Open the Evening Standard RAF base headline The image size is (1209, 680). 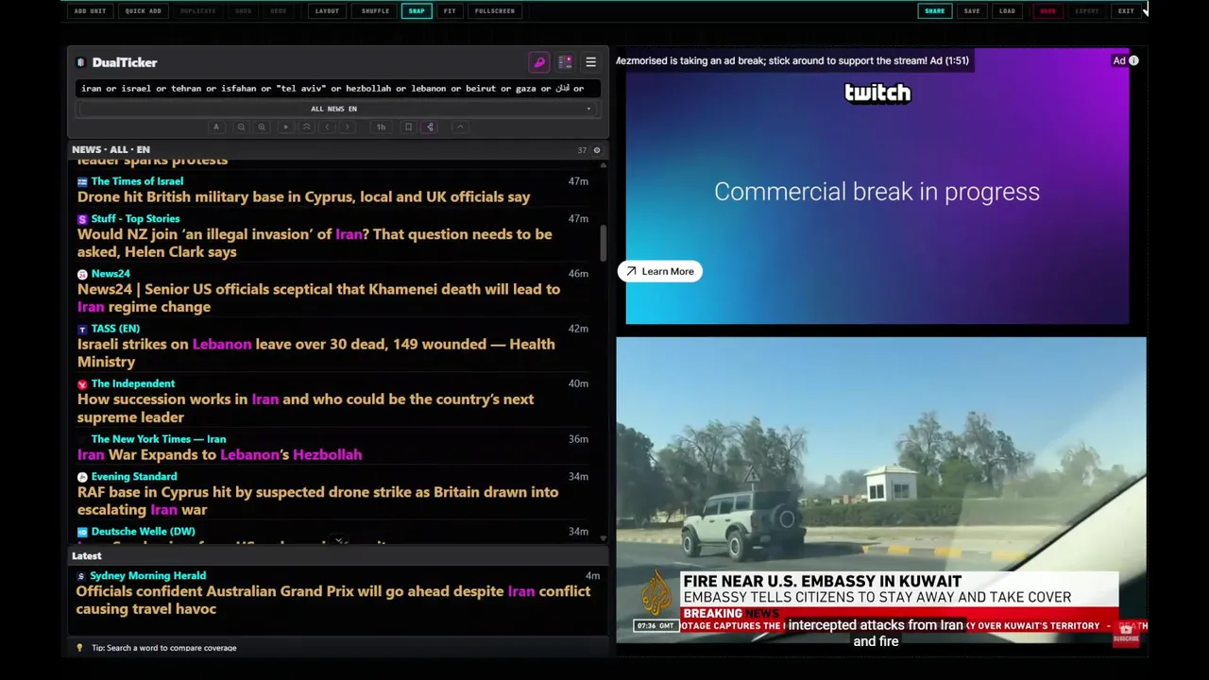click(317, 501)
